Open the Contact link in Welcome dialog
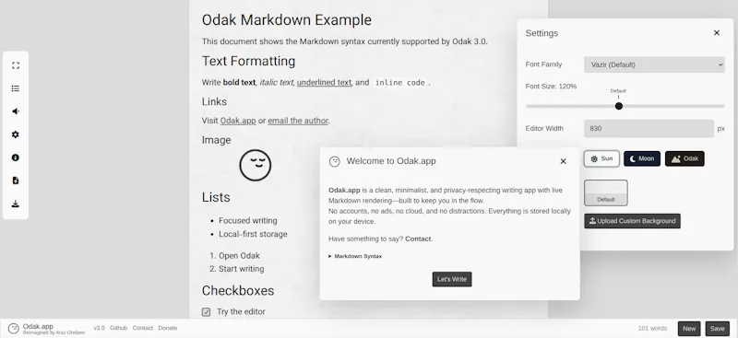The width and height of the screenshot is (738, 338). pyautogui.click(x=418, y=239)
